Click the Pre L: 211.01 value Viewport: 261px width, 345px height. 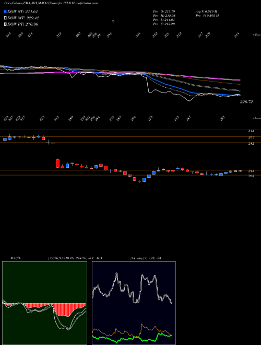[164, 20]
